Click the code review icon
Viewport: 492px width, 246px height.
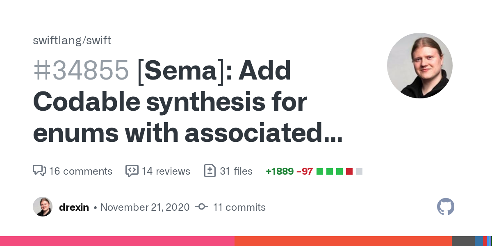point(132,171)
